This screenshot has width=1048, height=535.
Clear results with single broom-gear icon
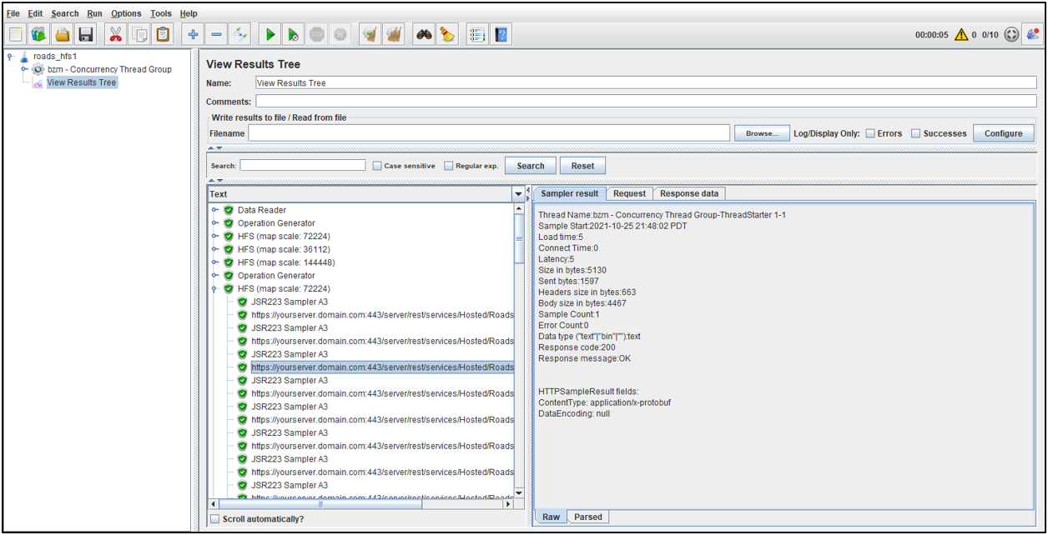370,34
